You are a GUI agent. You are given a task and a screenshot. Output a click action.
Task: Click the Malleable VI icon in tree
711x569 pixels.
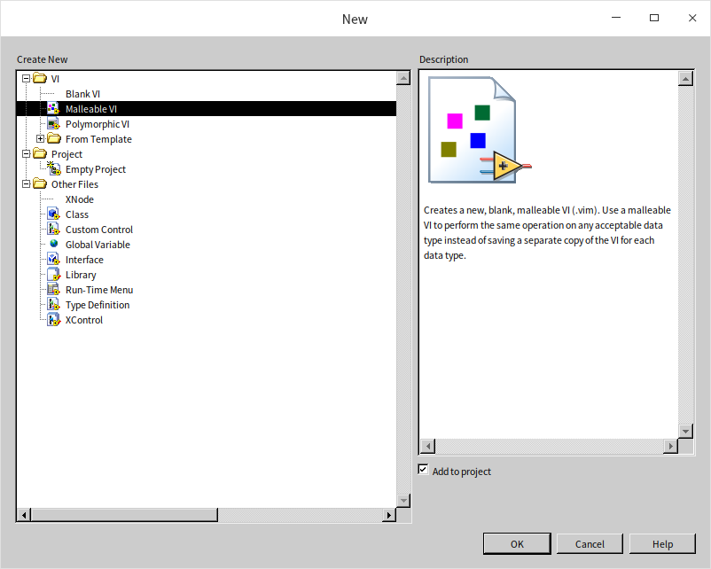click(x=53, y=109)
